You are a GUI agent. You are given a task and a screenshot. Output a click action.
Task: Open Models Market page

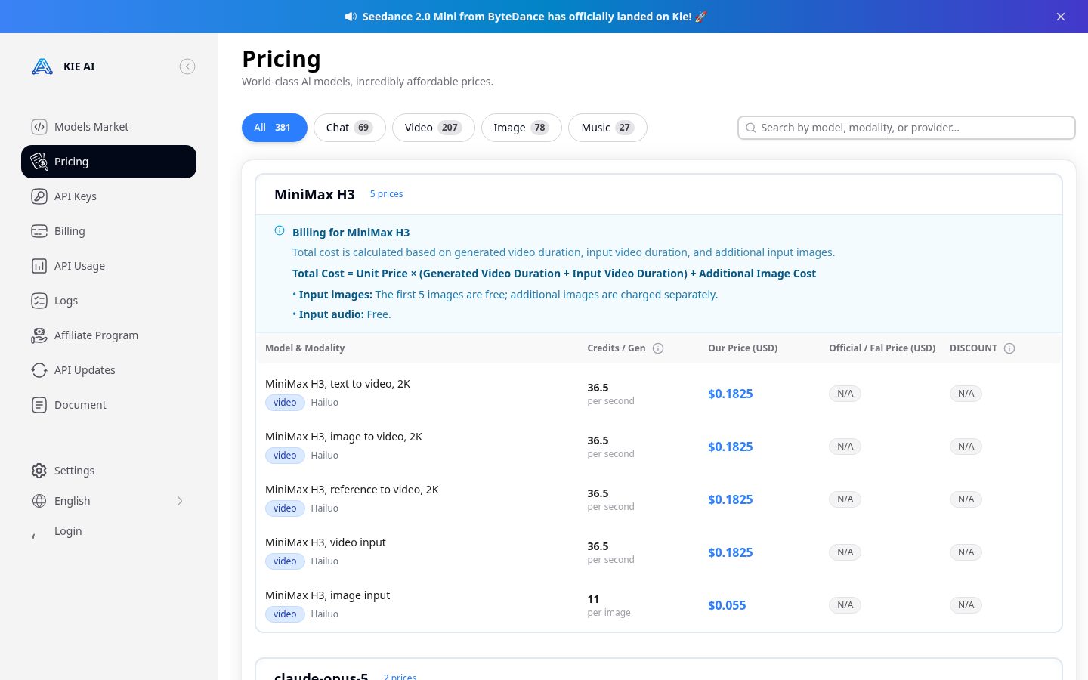(109, 127)
